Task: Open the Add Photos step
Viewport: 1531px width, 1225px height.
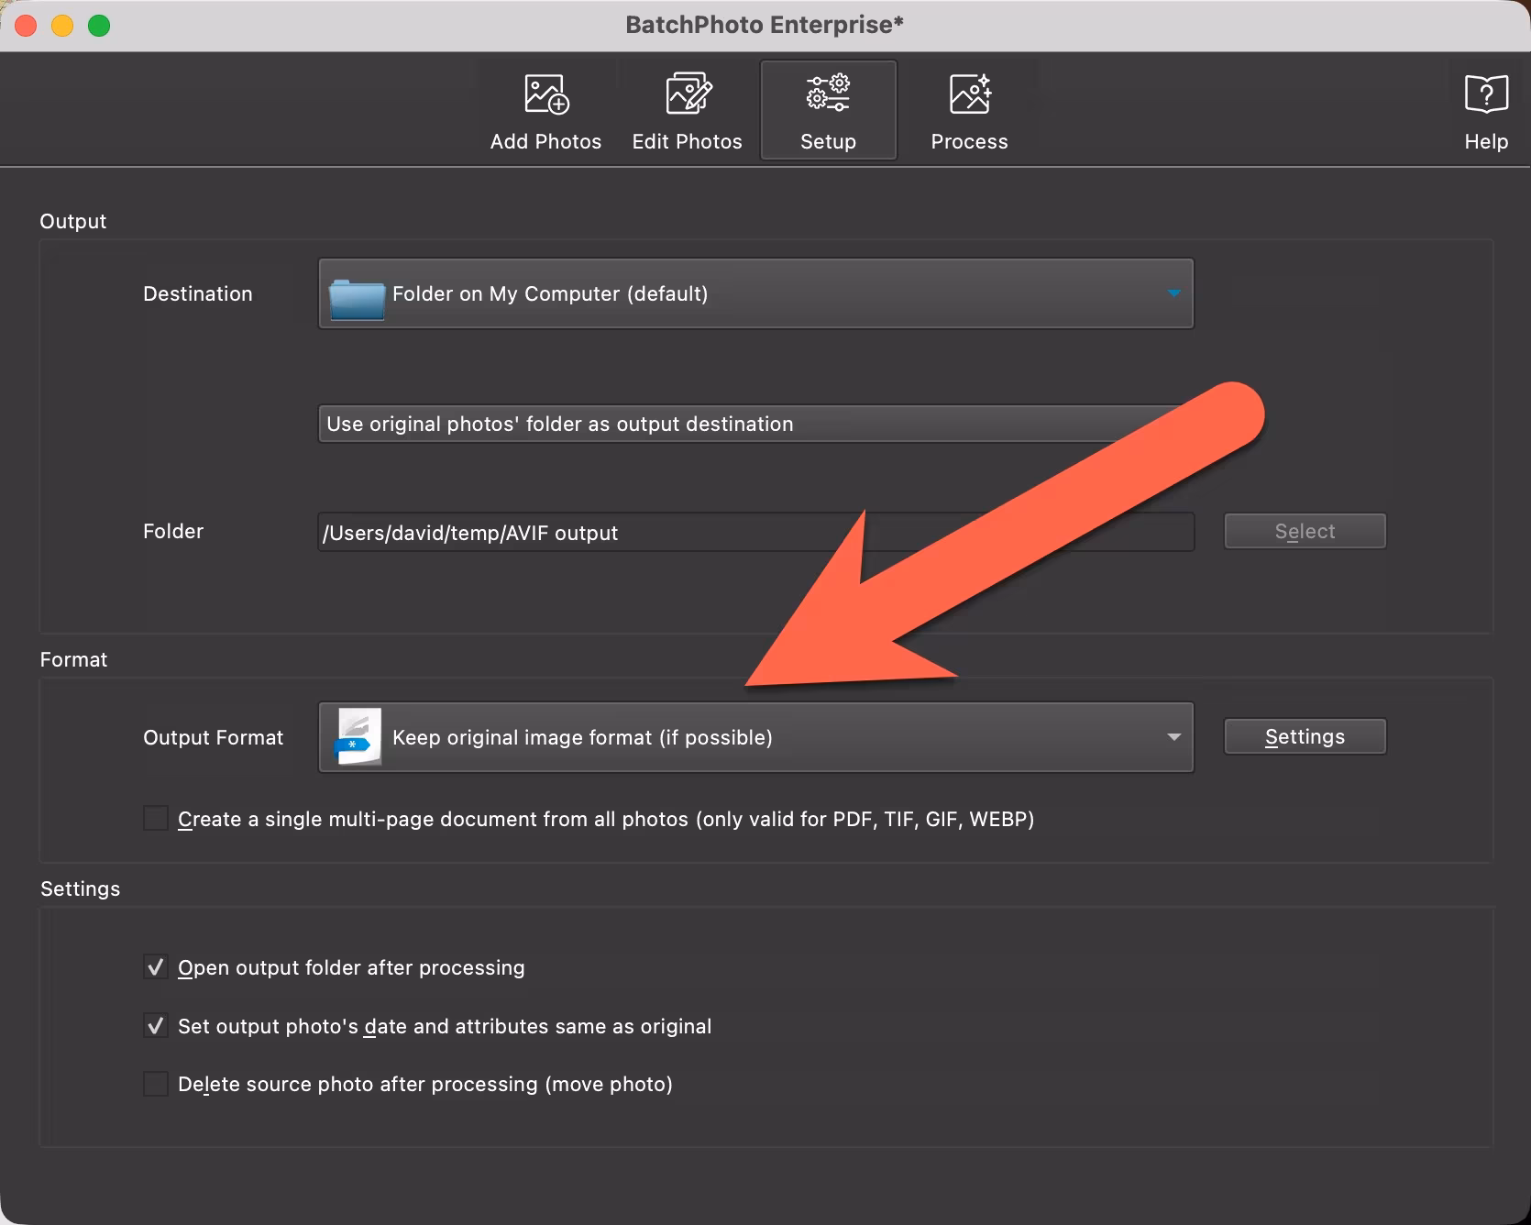Action: pos(545,112)
